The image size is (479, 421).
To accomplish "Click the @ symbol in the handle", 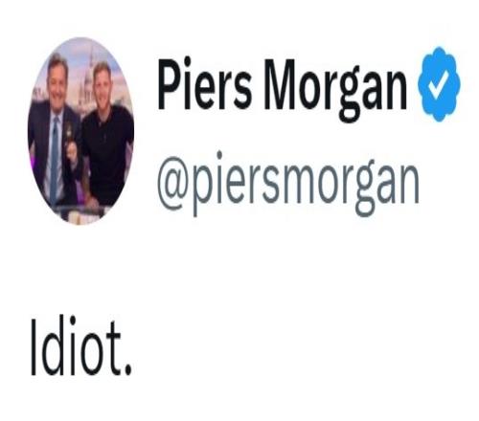I will tap(172, 184).
